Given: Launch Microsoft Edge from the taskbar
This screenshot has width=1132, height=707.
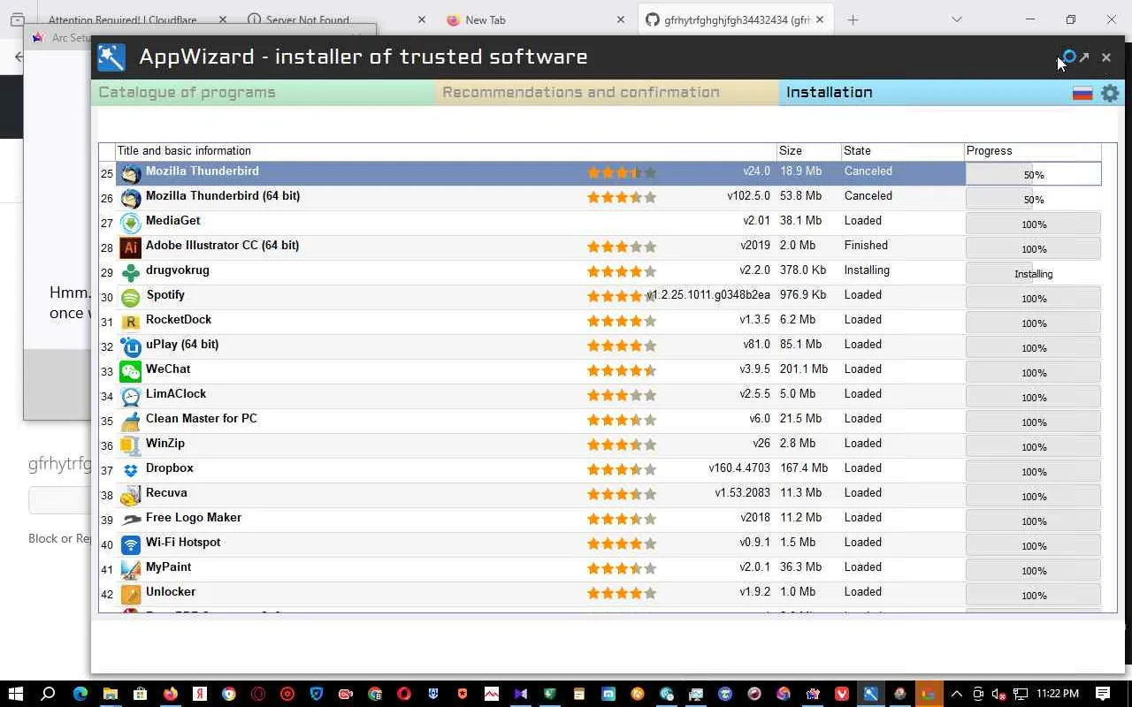Looking at the screenshot, I should coord(80,694).
